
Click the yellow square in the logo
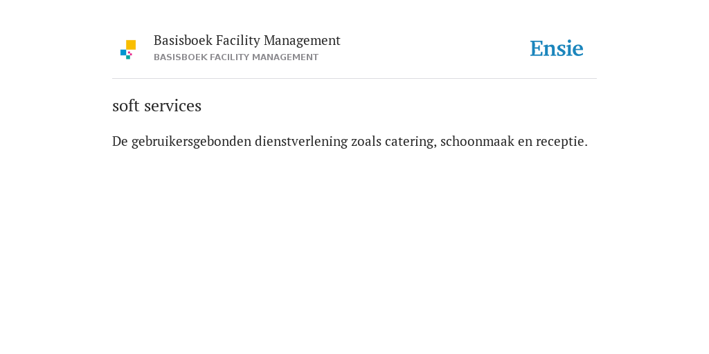[x=131, y=45]
